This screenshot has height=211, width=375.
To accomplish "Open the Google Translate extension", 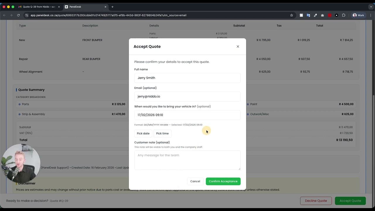I will 308,15.
